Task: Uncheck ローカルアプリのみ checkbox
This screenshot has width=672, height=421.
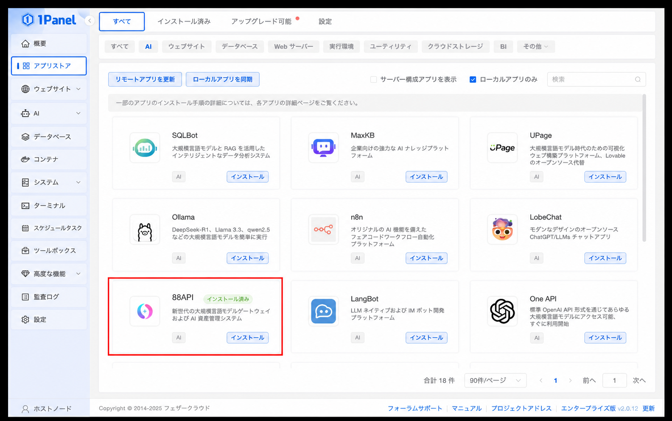Action: click(473, 79)
